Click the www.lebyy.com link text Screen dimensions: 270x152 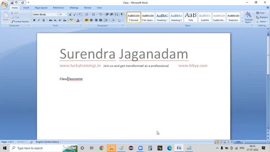tap(193, 66)
